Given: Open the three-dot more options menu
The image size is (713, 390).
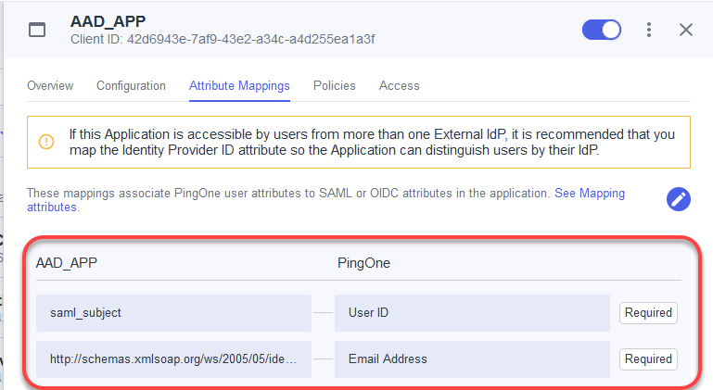Looking at the screenshot, I should pos(649,30).
